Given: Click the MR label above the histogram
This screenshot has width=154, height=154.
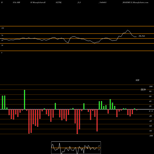Looking at the screenshot, I should [137, 80].
